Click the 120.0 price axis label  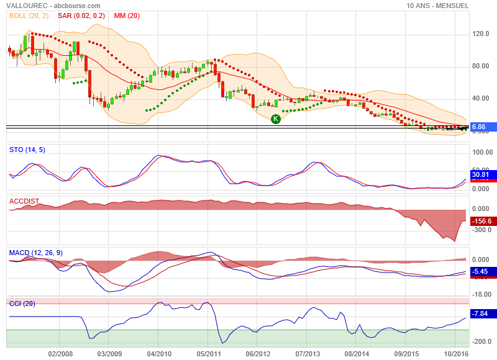coord(480,34)
